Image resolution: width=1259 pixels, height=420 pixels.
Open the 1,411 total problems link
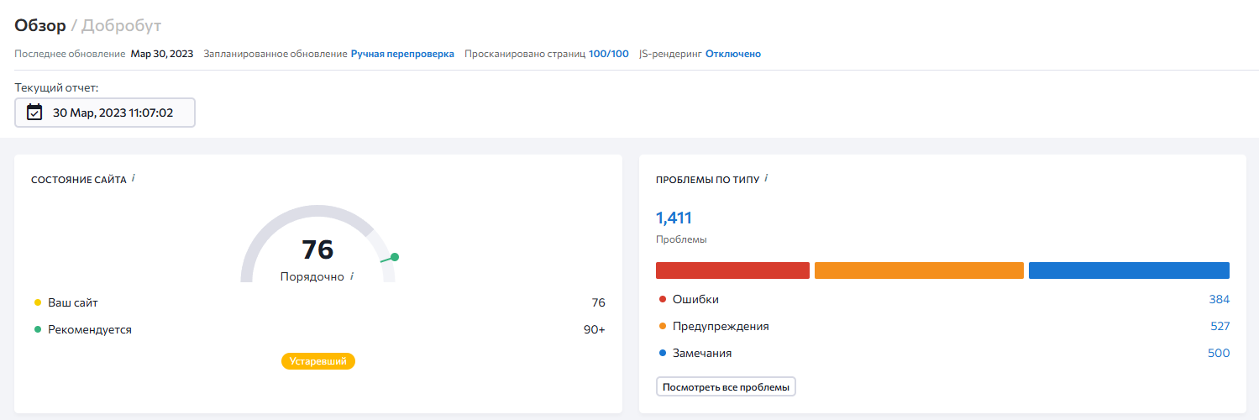(674, 218)
